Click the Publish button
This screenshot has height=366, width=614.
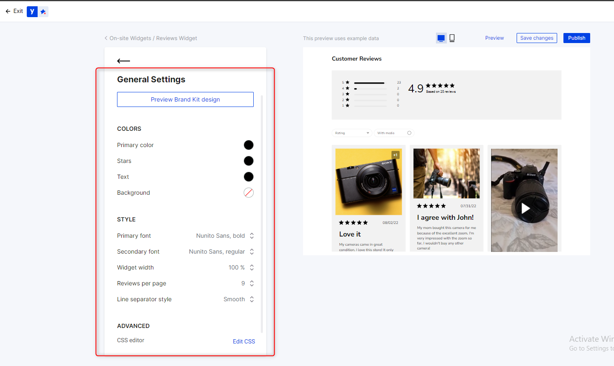click(x=576, y=38)
